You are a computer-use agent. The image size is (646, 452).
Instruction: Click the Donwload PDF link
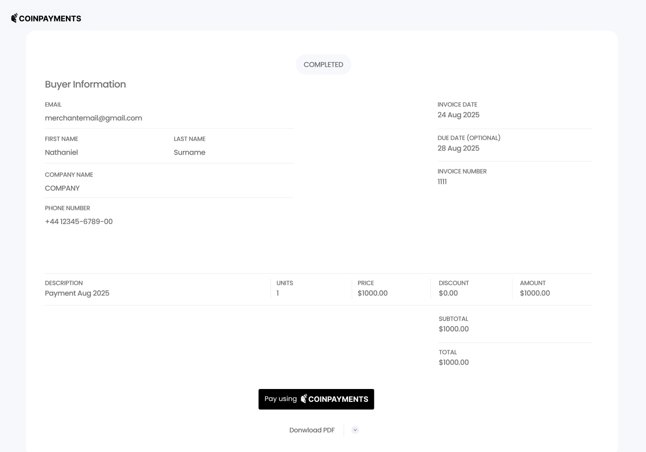coord(312,430)
